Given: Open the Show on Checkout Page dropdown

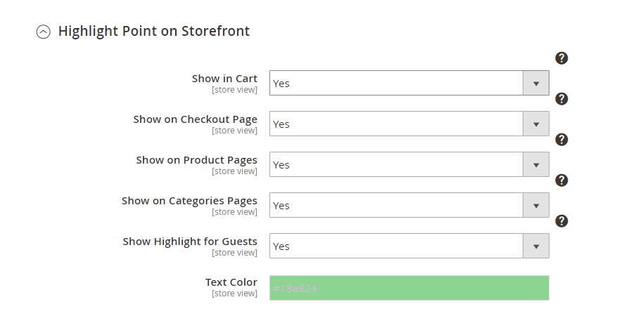Looking at the screenshot, I should coord(409,124).
